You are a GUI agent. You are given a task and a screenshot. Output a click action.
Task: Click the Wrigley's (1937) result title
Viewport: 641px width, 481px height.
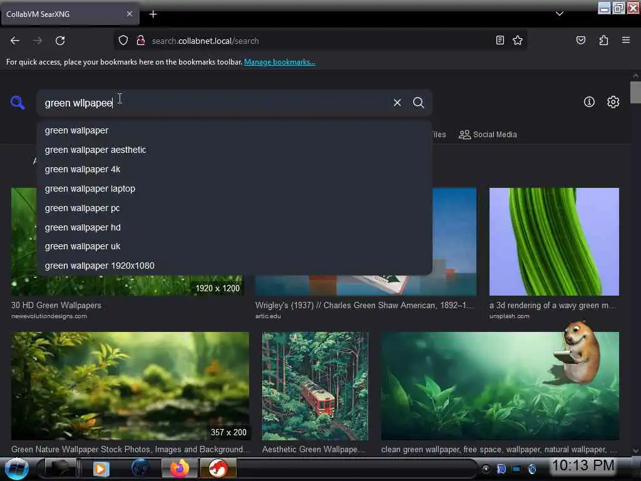pos(364,305)
